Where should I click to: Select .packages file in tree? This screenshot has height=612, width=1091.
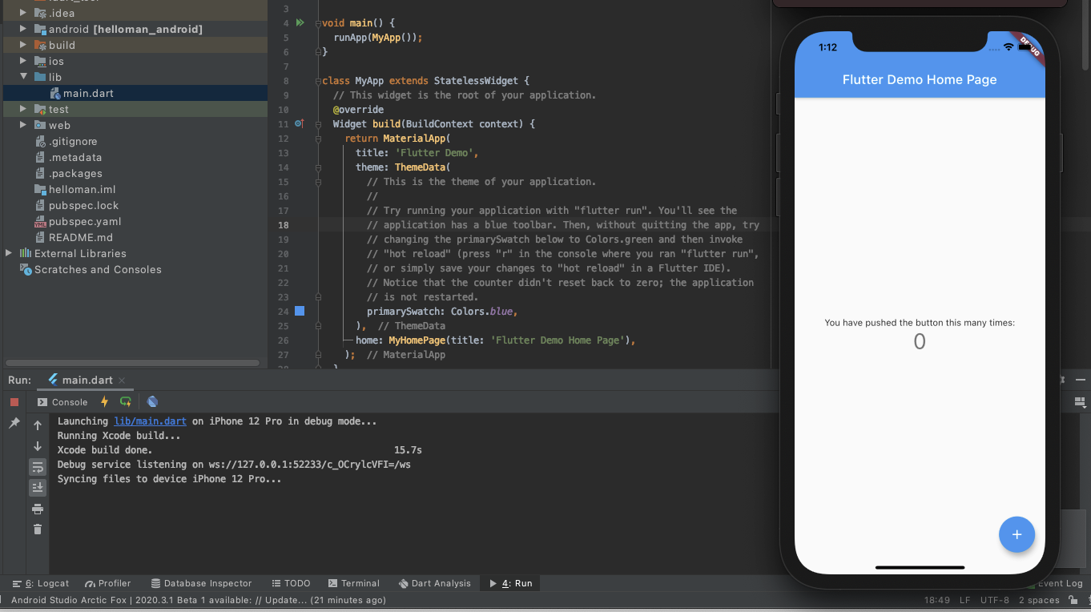75,174
